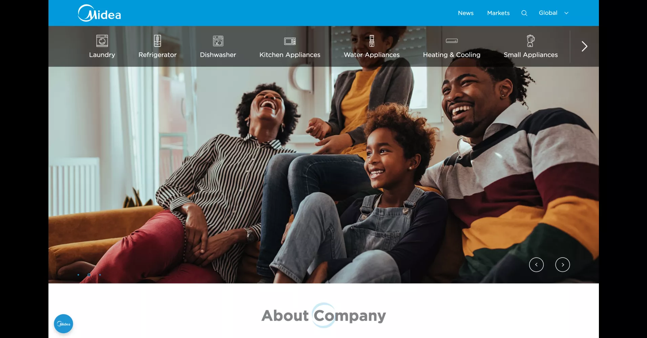Open the News menu item
The width and height of the screenshot is (647, 338).
tap(466, 13)
